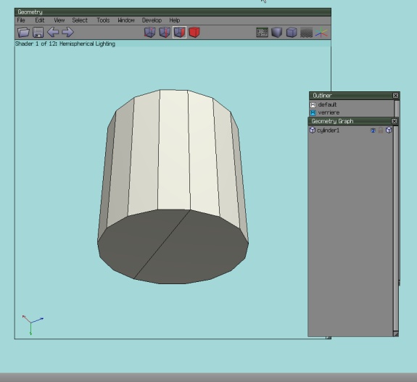Open the Tools menu
Viewport: 417px width, 382px height.
pyautogui.click(x=103, y=20)
